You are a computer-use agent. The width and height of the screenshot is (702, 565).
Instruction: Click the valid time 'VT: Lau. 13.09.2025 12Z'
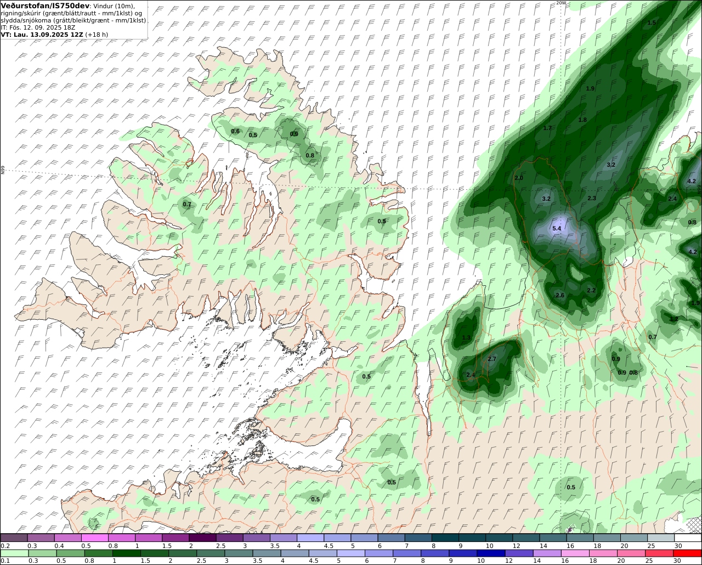point(42,34)
